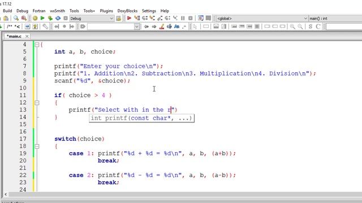Expand the incremental search history arrow
This screenshot has height=203, width=362.
point(137,27)
